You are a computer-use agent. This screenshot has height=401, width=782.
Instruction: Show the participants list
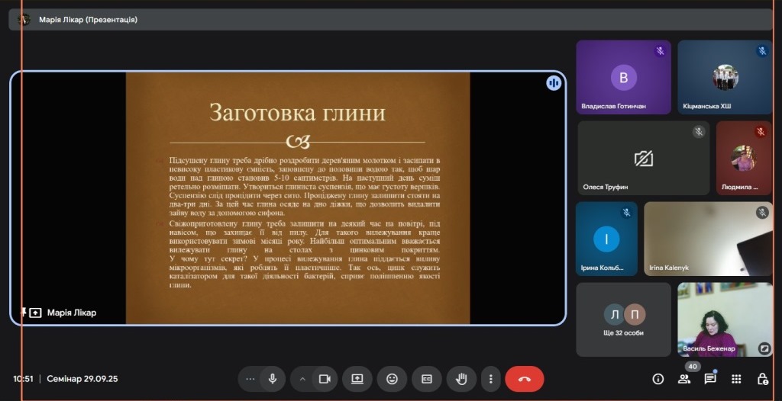coord(684,379)
